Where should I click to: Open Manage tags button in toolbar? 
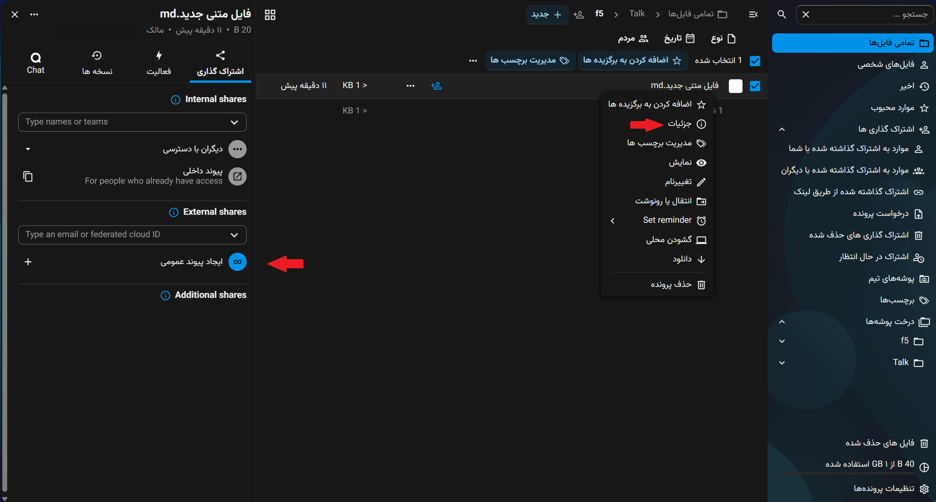pos(530,61)
